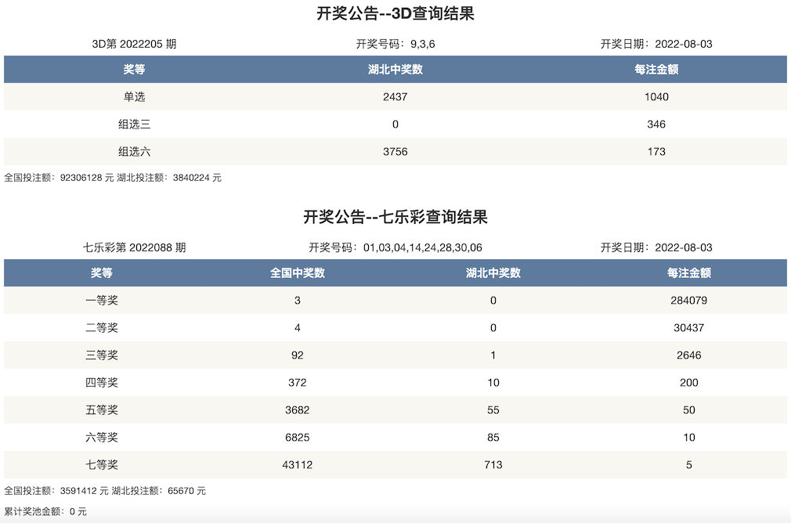Click the 单选 prize amount 1040

coord(656,97)
